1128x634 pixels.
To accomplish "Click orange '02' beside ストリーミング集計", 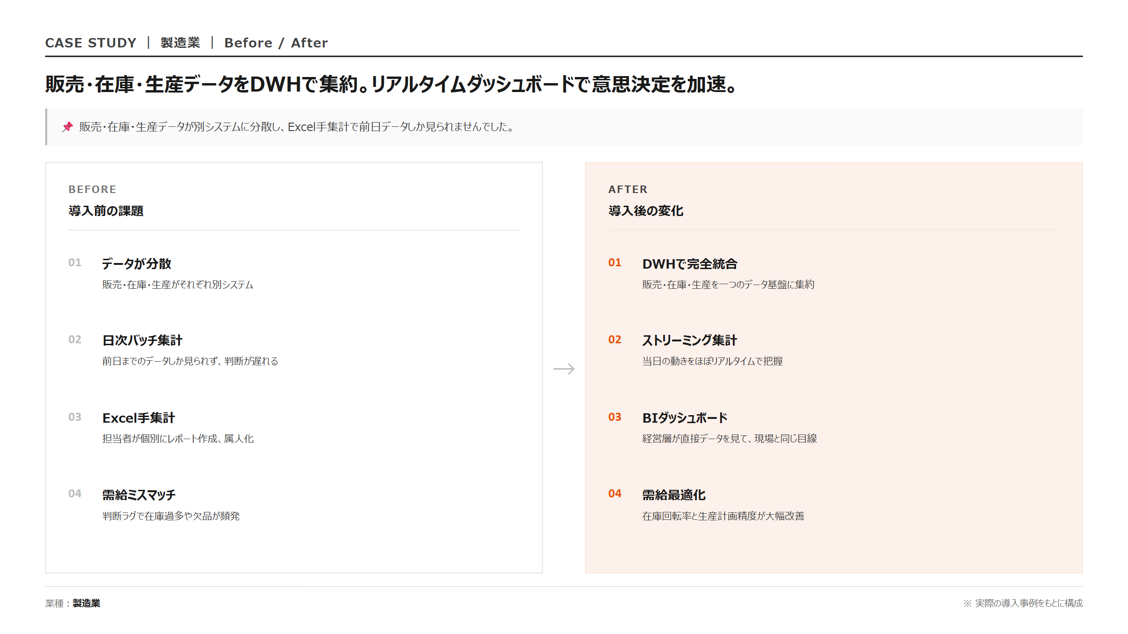I will (x=615, y=340).
